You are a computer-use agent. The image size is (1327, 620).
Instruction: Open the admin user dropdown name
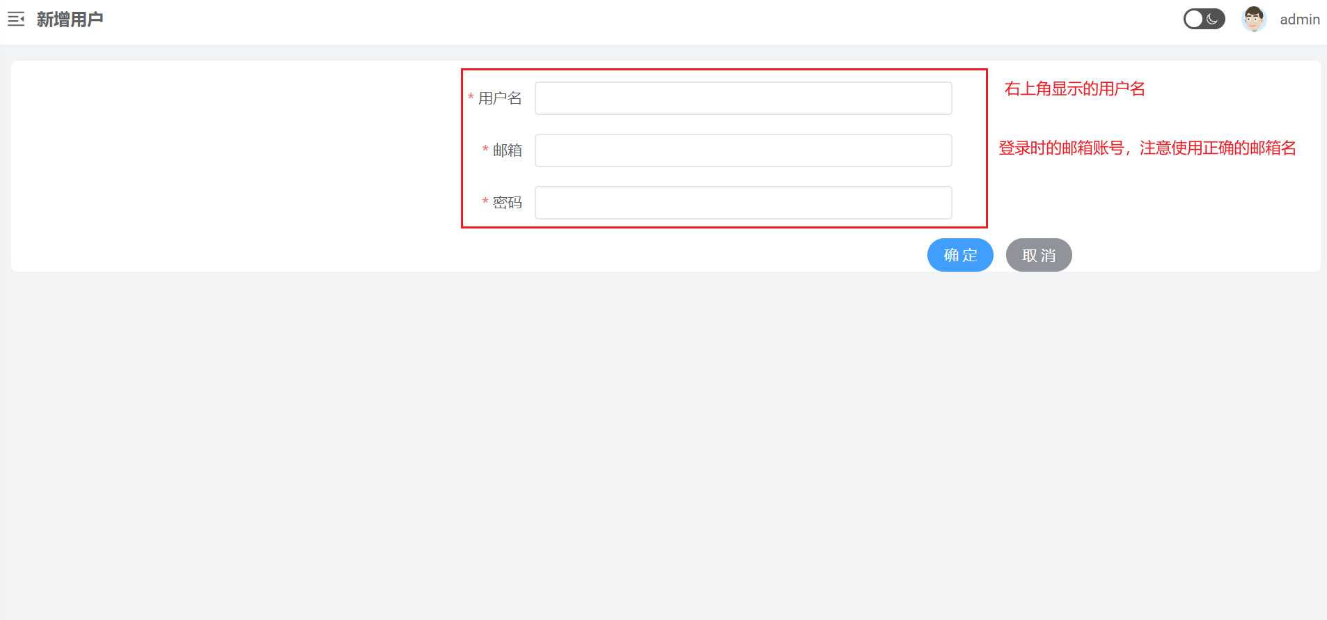(x=1300, y=20)
